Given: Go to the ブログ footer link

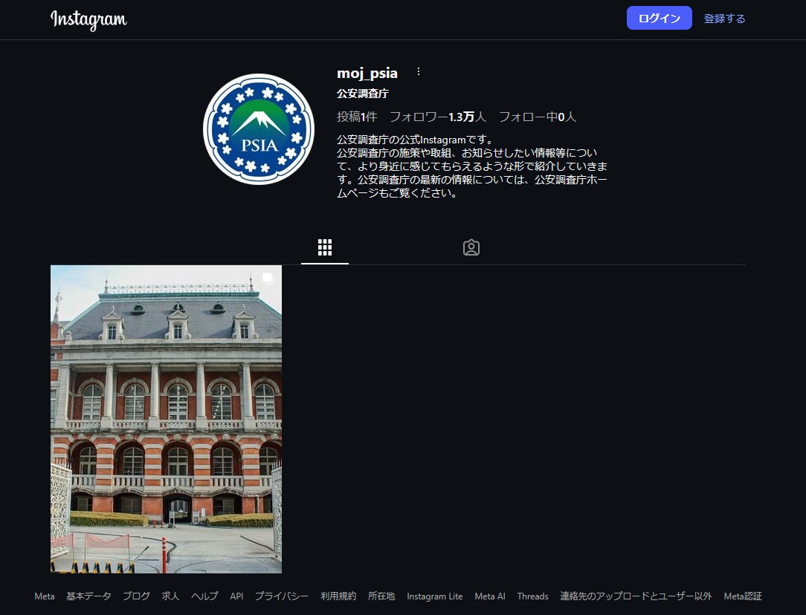Looking at the screenshot, I should [x=136, y=596].
